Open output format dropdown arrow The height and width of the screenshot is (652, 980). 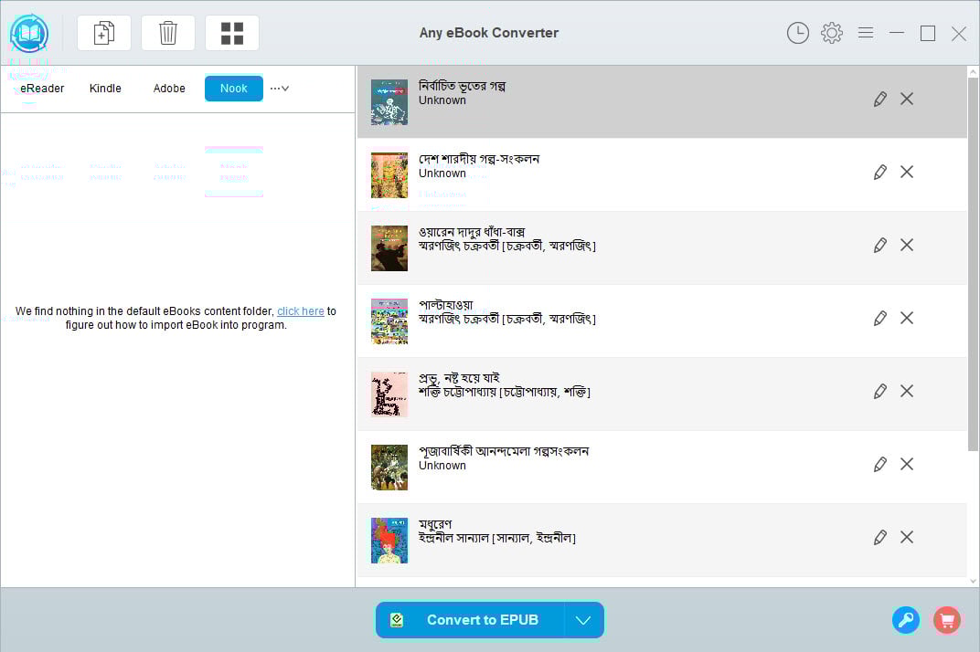click(x=583, y=620)
